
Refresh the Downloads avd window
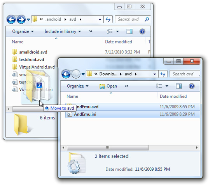point(163,74)
